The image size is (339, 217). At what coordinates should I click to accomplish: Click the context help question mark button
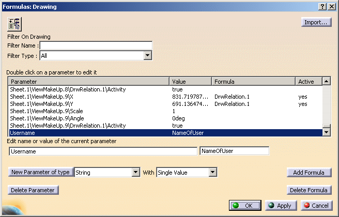coord(321,7)
